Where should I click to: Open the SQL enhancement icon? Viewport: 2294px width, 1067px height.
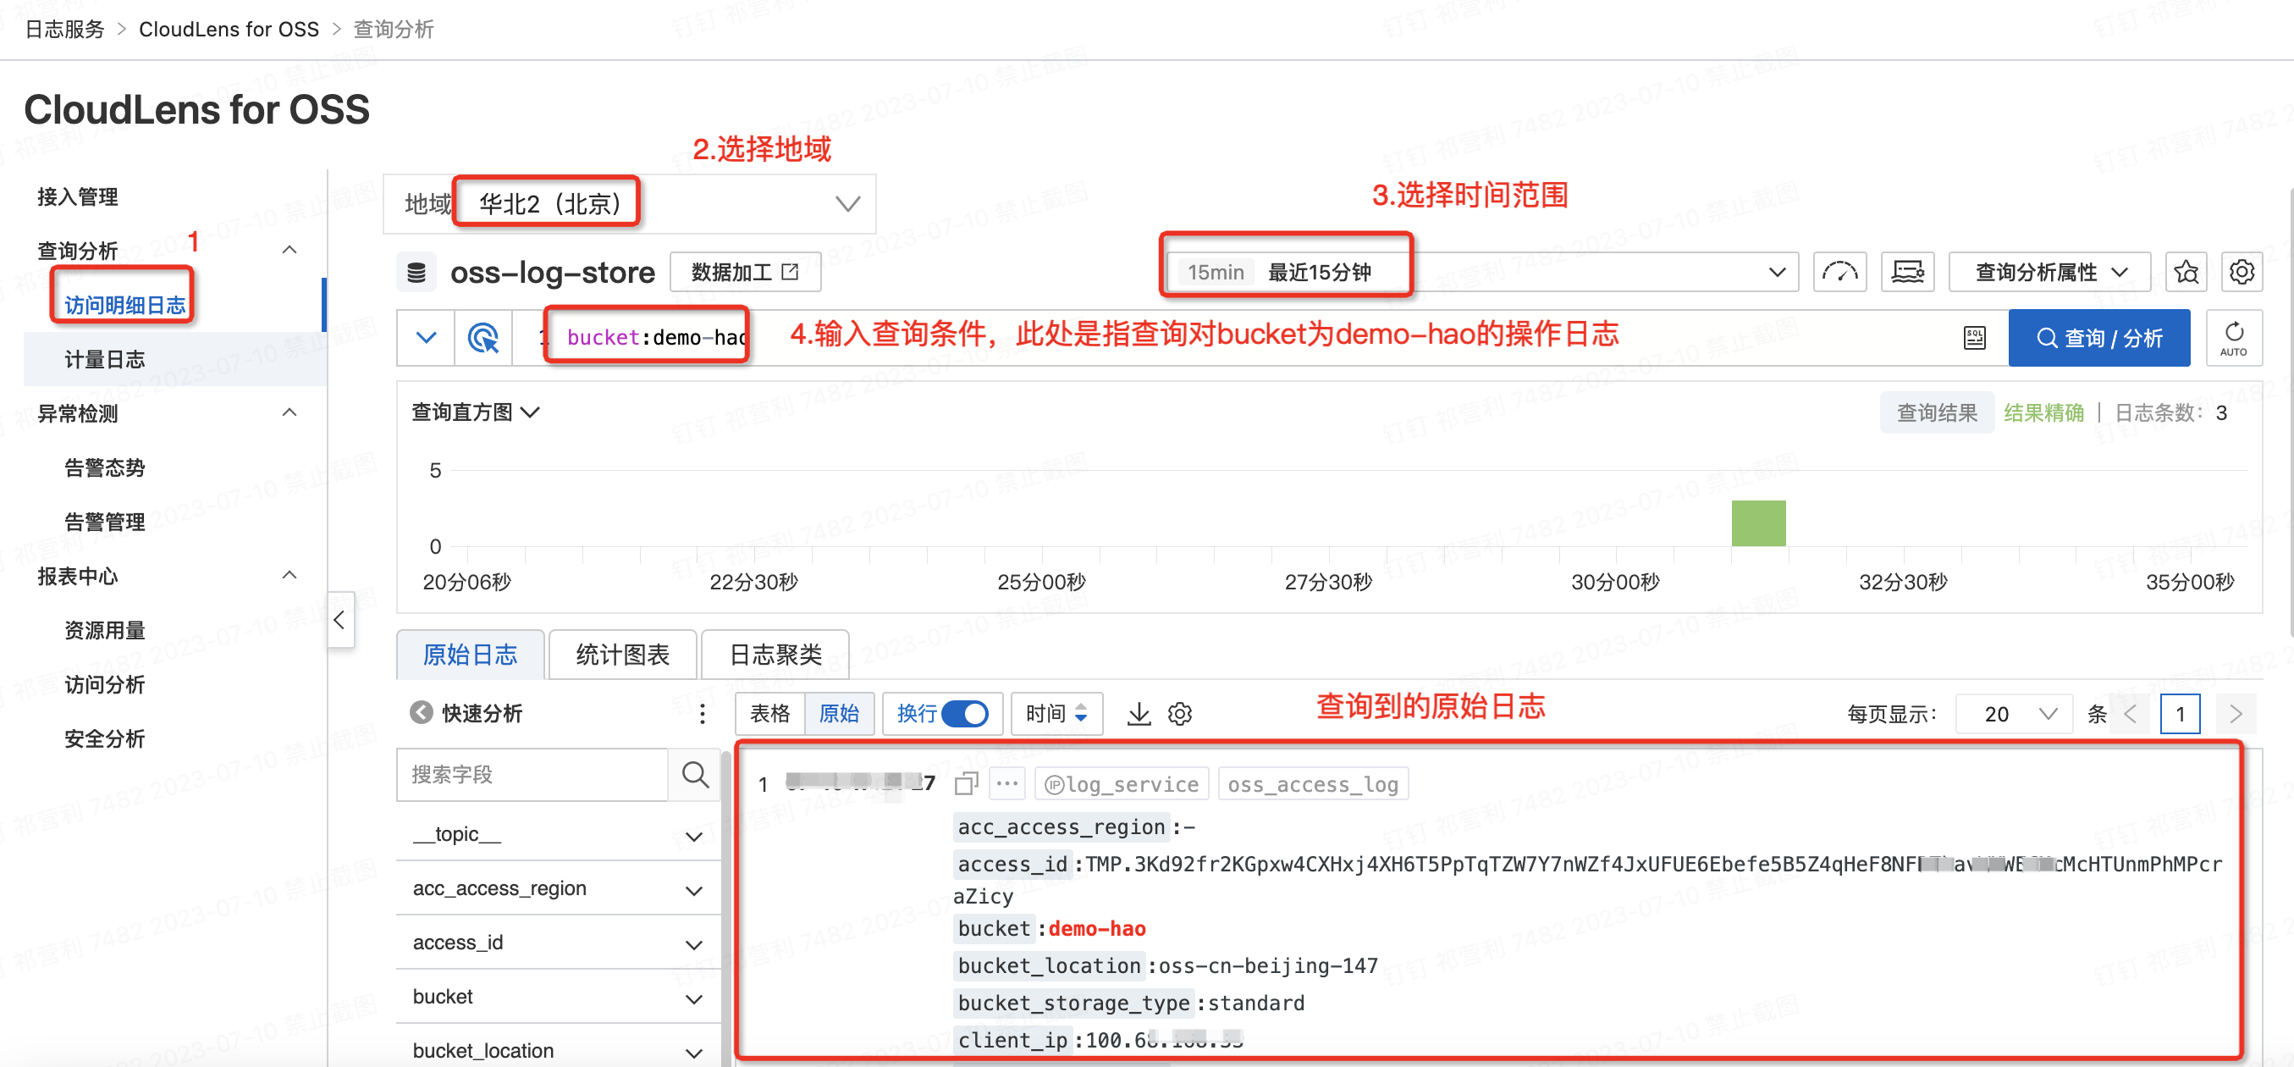tap(1974, 339)
